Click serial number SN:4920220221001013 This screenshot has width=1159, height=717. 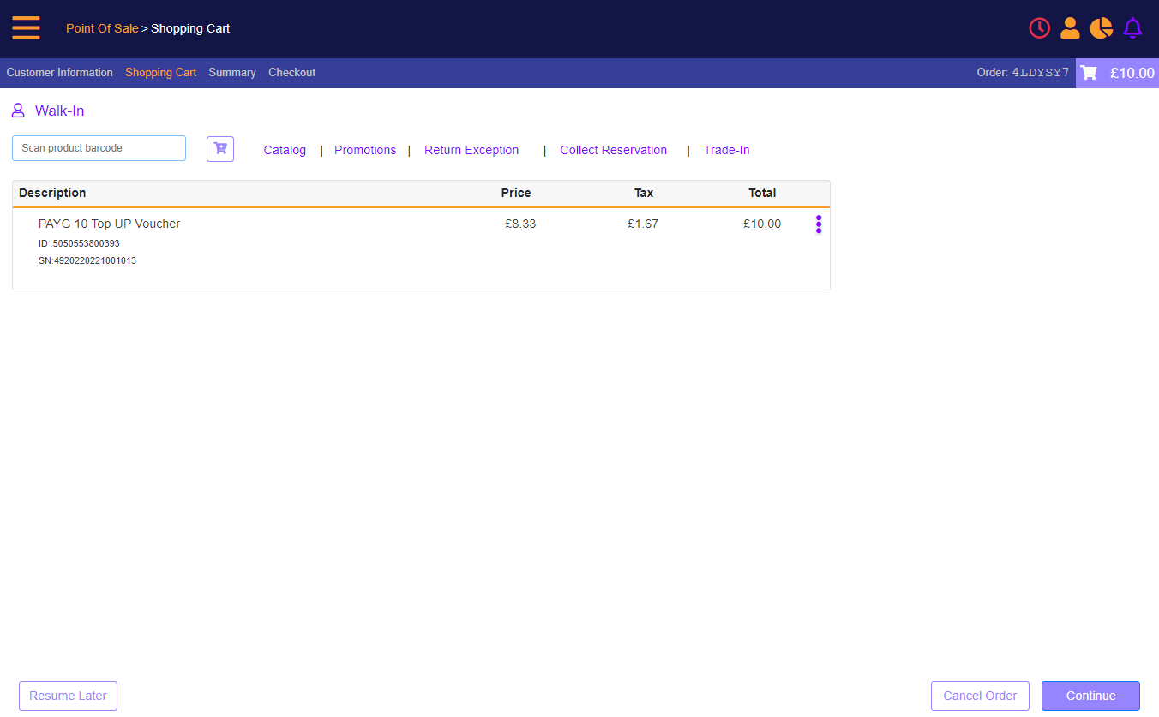click(x=87, y=260)
